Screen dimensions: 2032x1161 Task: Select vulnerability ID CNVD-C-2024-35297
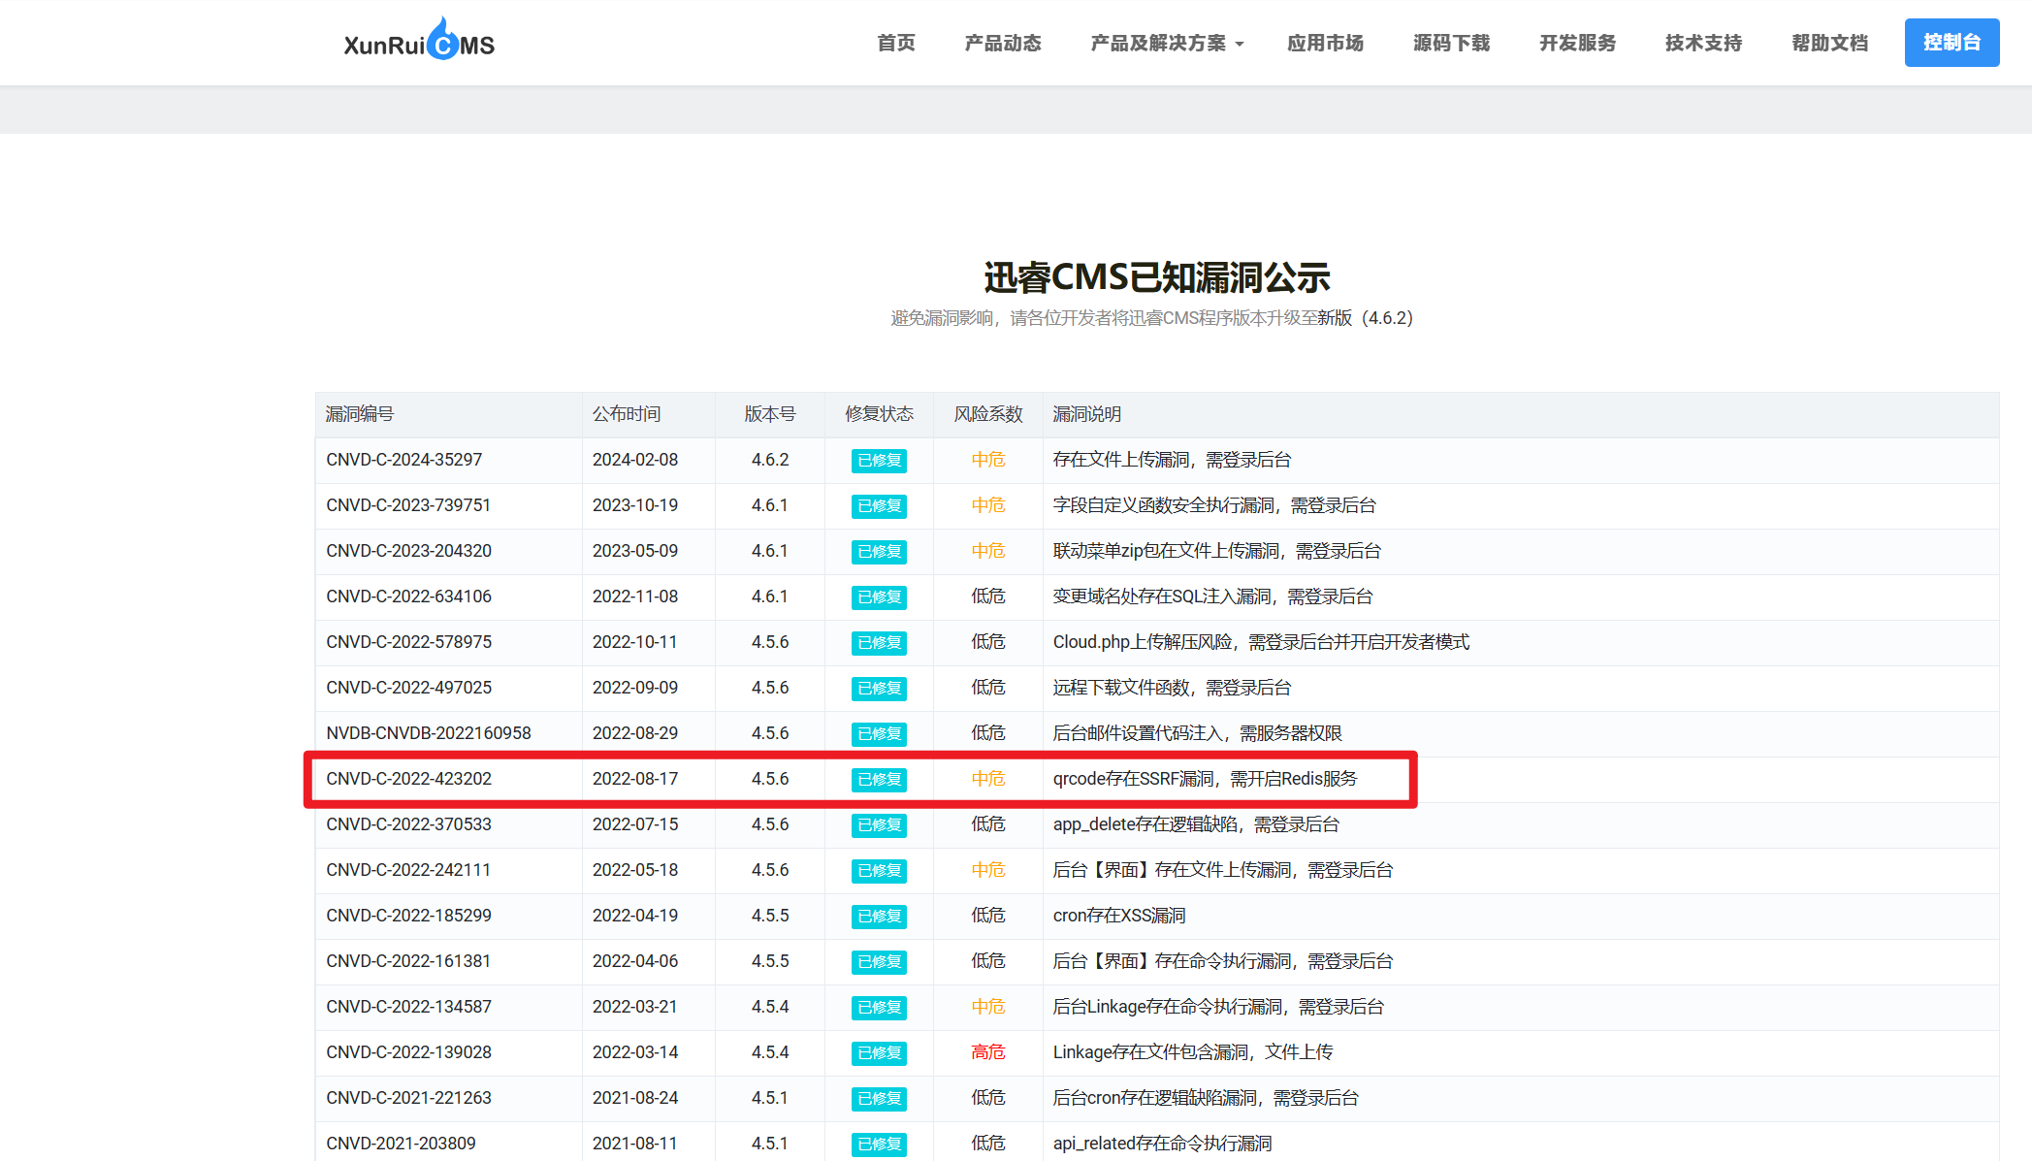[x=404, y=460]
